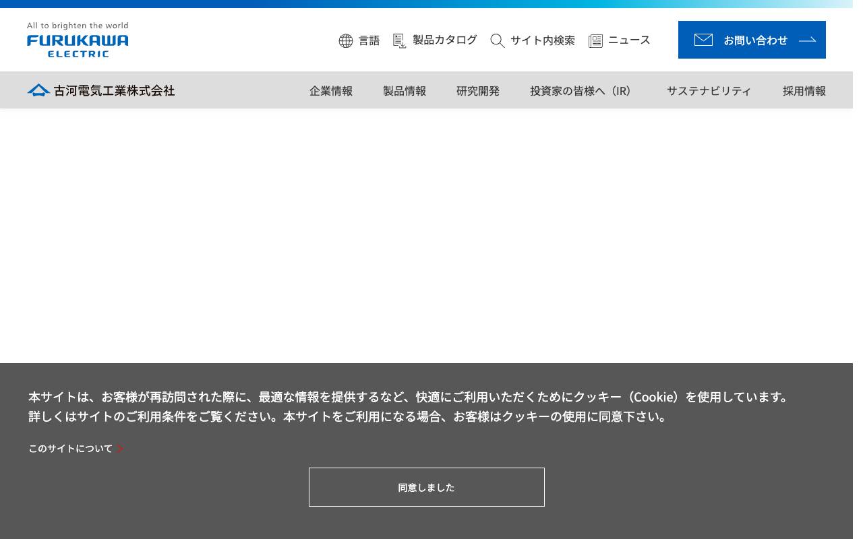Select 製品情報 in the main navigation
Image resolution: width=863 pixels, height=539 pixels.
click(x=405, y=90)
